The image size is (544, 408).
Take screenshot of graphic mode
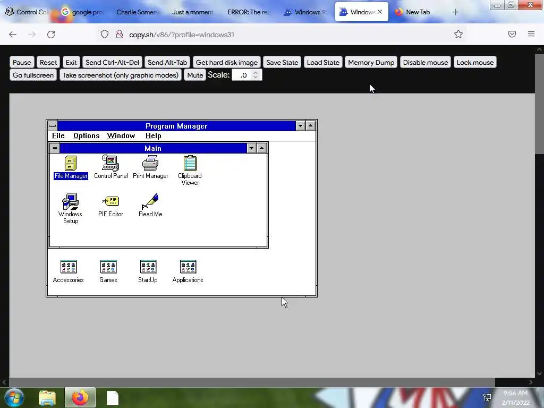[x=121, y=75]
